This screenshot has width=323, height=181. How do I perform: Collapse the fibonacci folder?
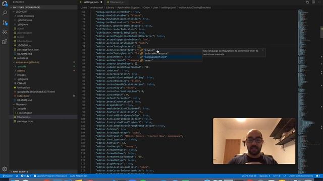pyautogui.click(x=21, y=104)
